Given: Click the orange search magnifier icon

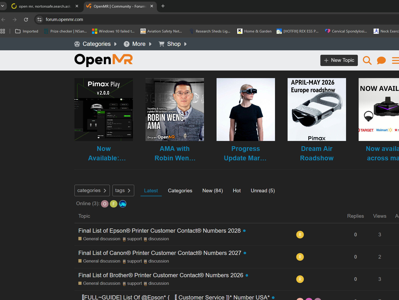Looking at the screenshot, I should point(367,61).
